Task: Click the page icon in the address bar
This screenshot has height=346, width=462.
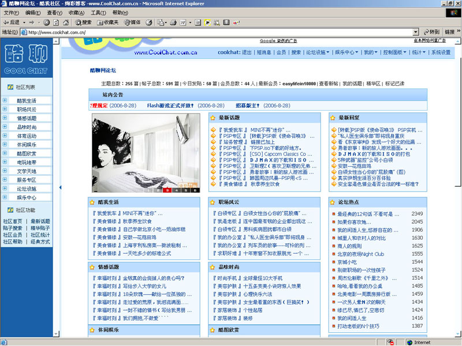Action: [24, 32]
